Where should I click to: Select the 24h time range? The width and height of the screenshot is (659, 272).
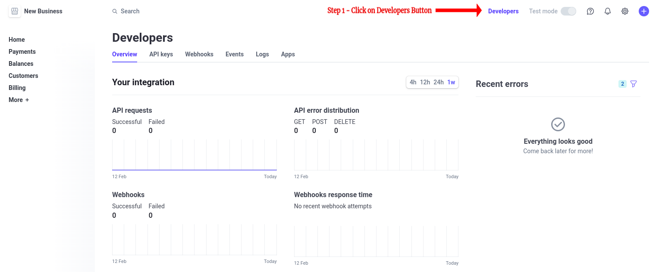439,82
